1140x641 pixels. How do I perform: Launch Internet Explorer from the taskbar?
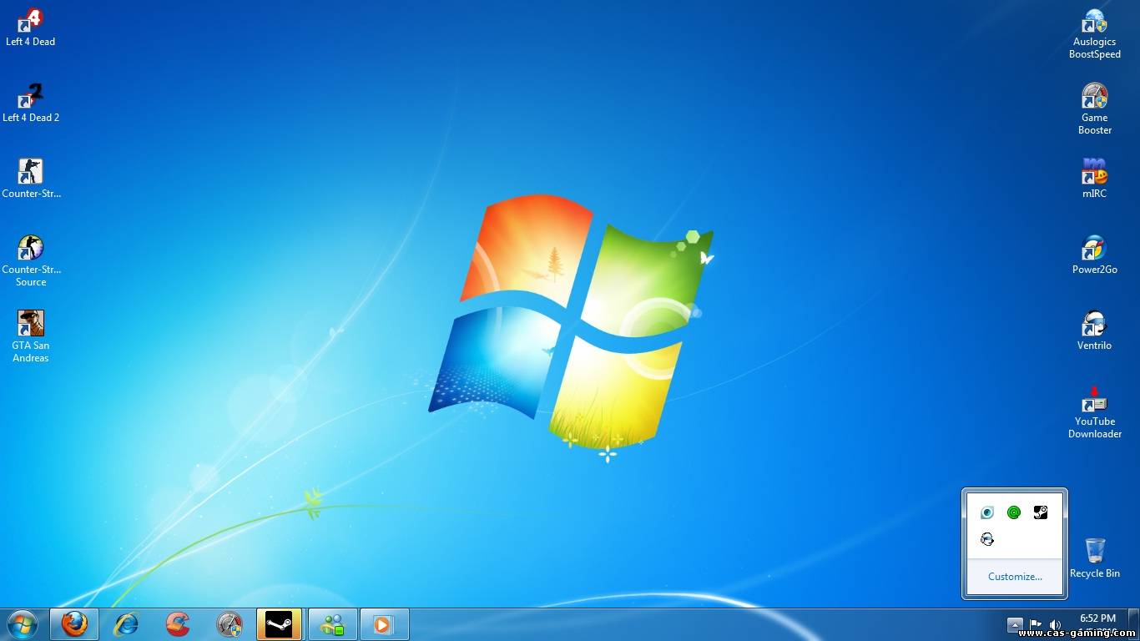coord(126,624)
